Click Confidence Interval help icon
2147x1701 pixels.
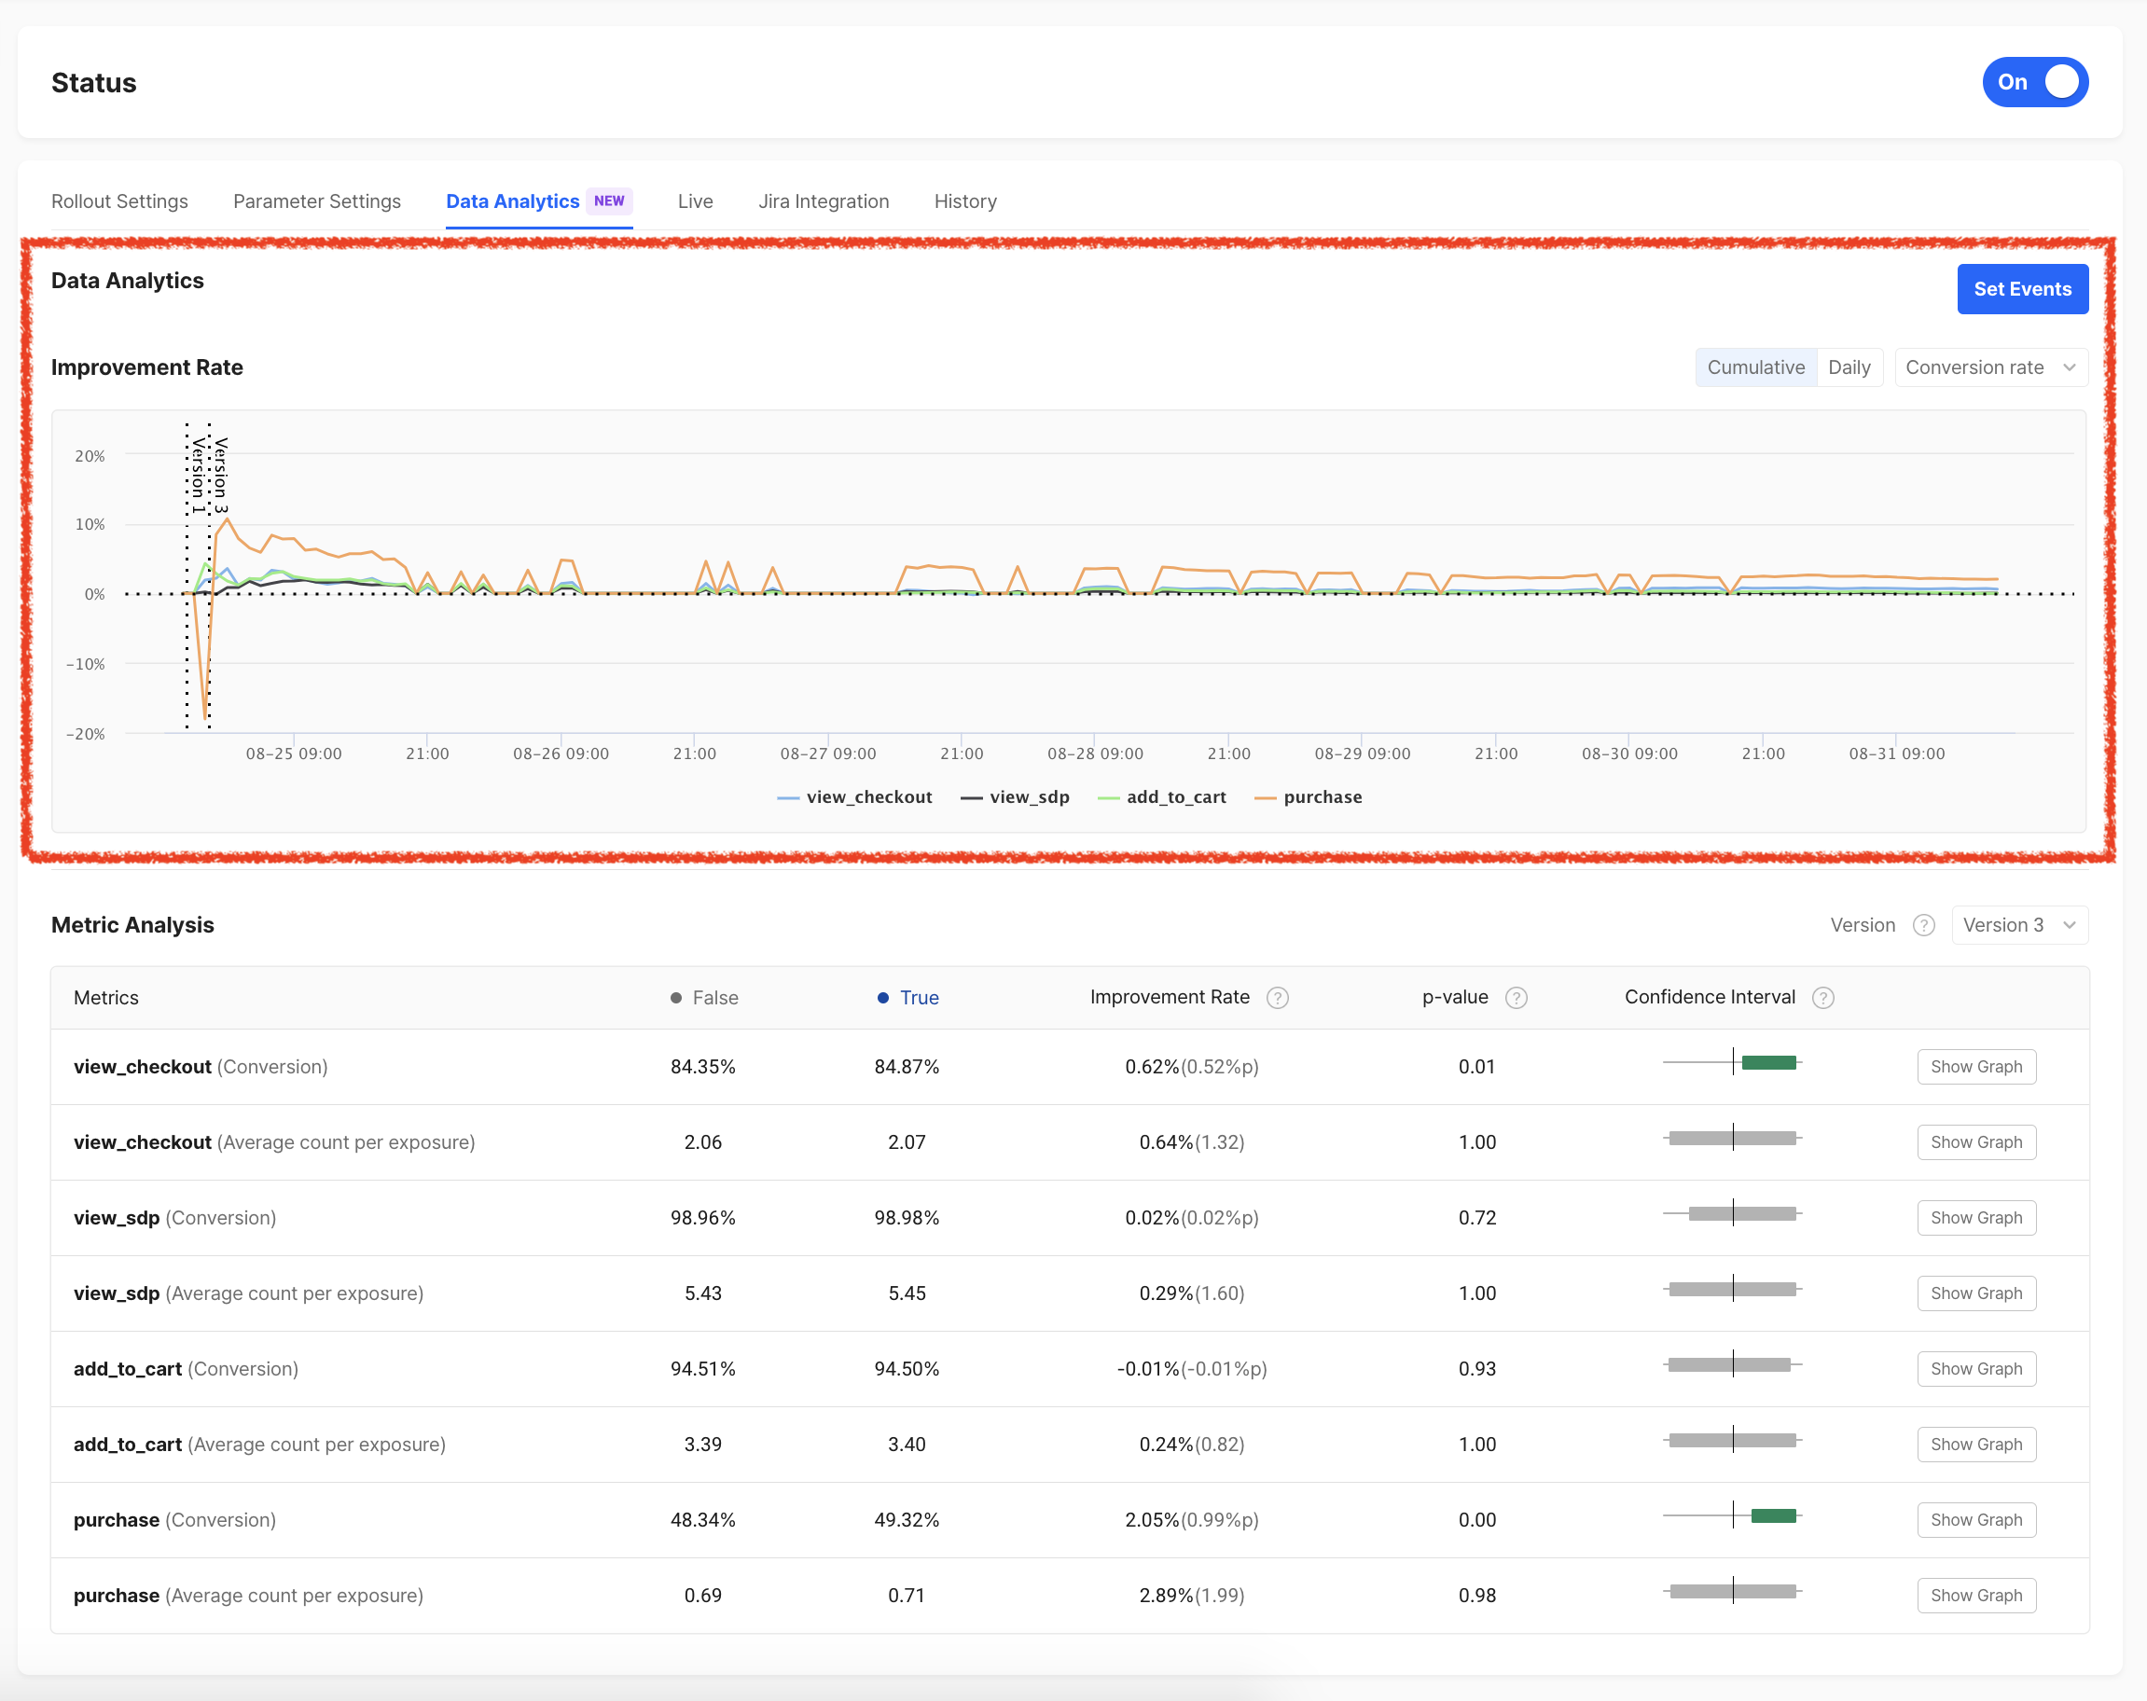(1822, 998)
